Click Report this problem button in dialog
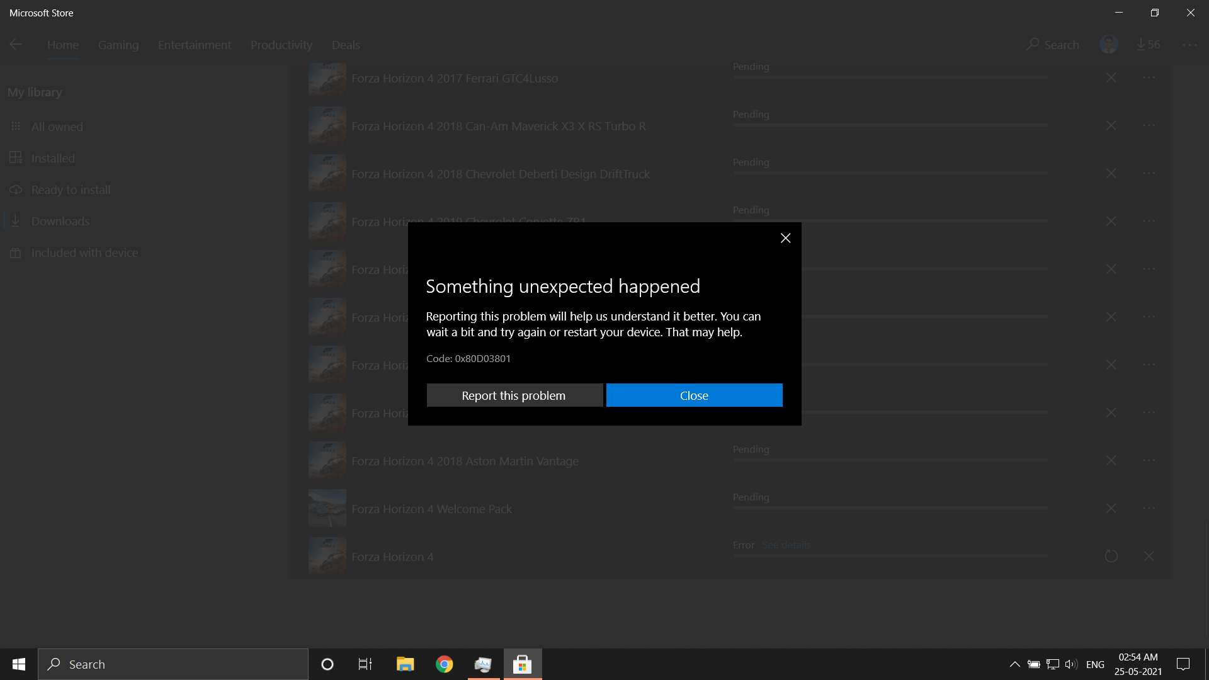The image size is (1209, 680). click(x=514, y=394)
